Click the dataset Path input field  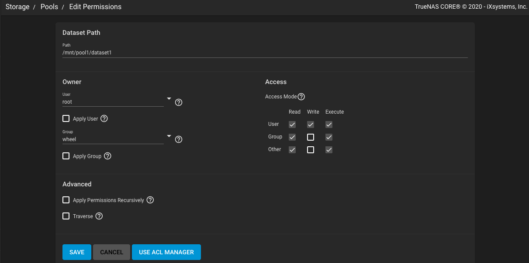(x=265, y=53)
